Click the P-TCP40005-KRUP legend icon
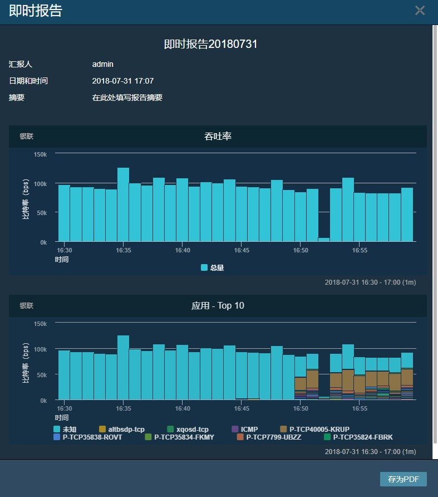This screenshot has width=438, height=497. pos(283,429)
